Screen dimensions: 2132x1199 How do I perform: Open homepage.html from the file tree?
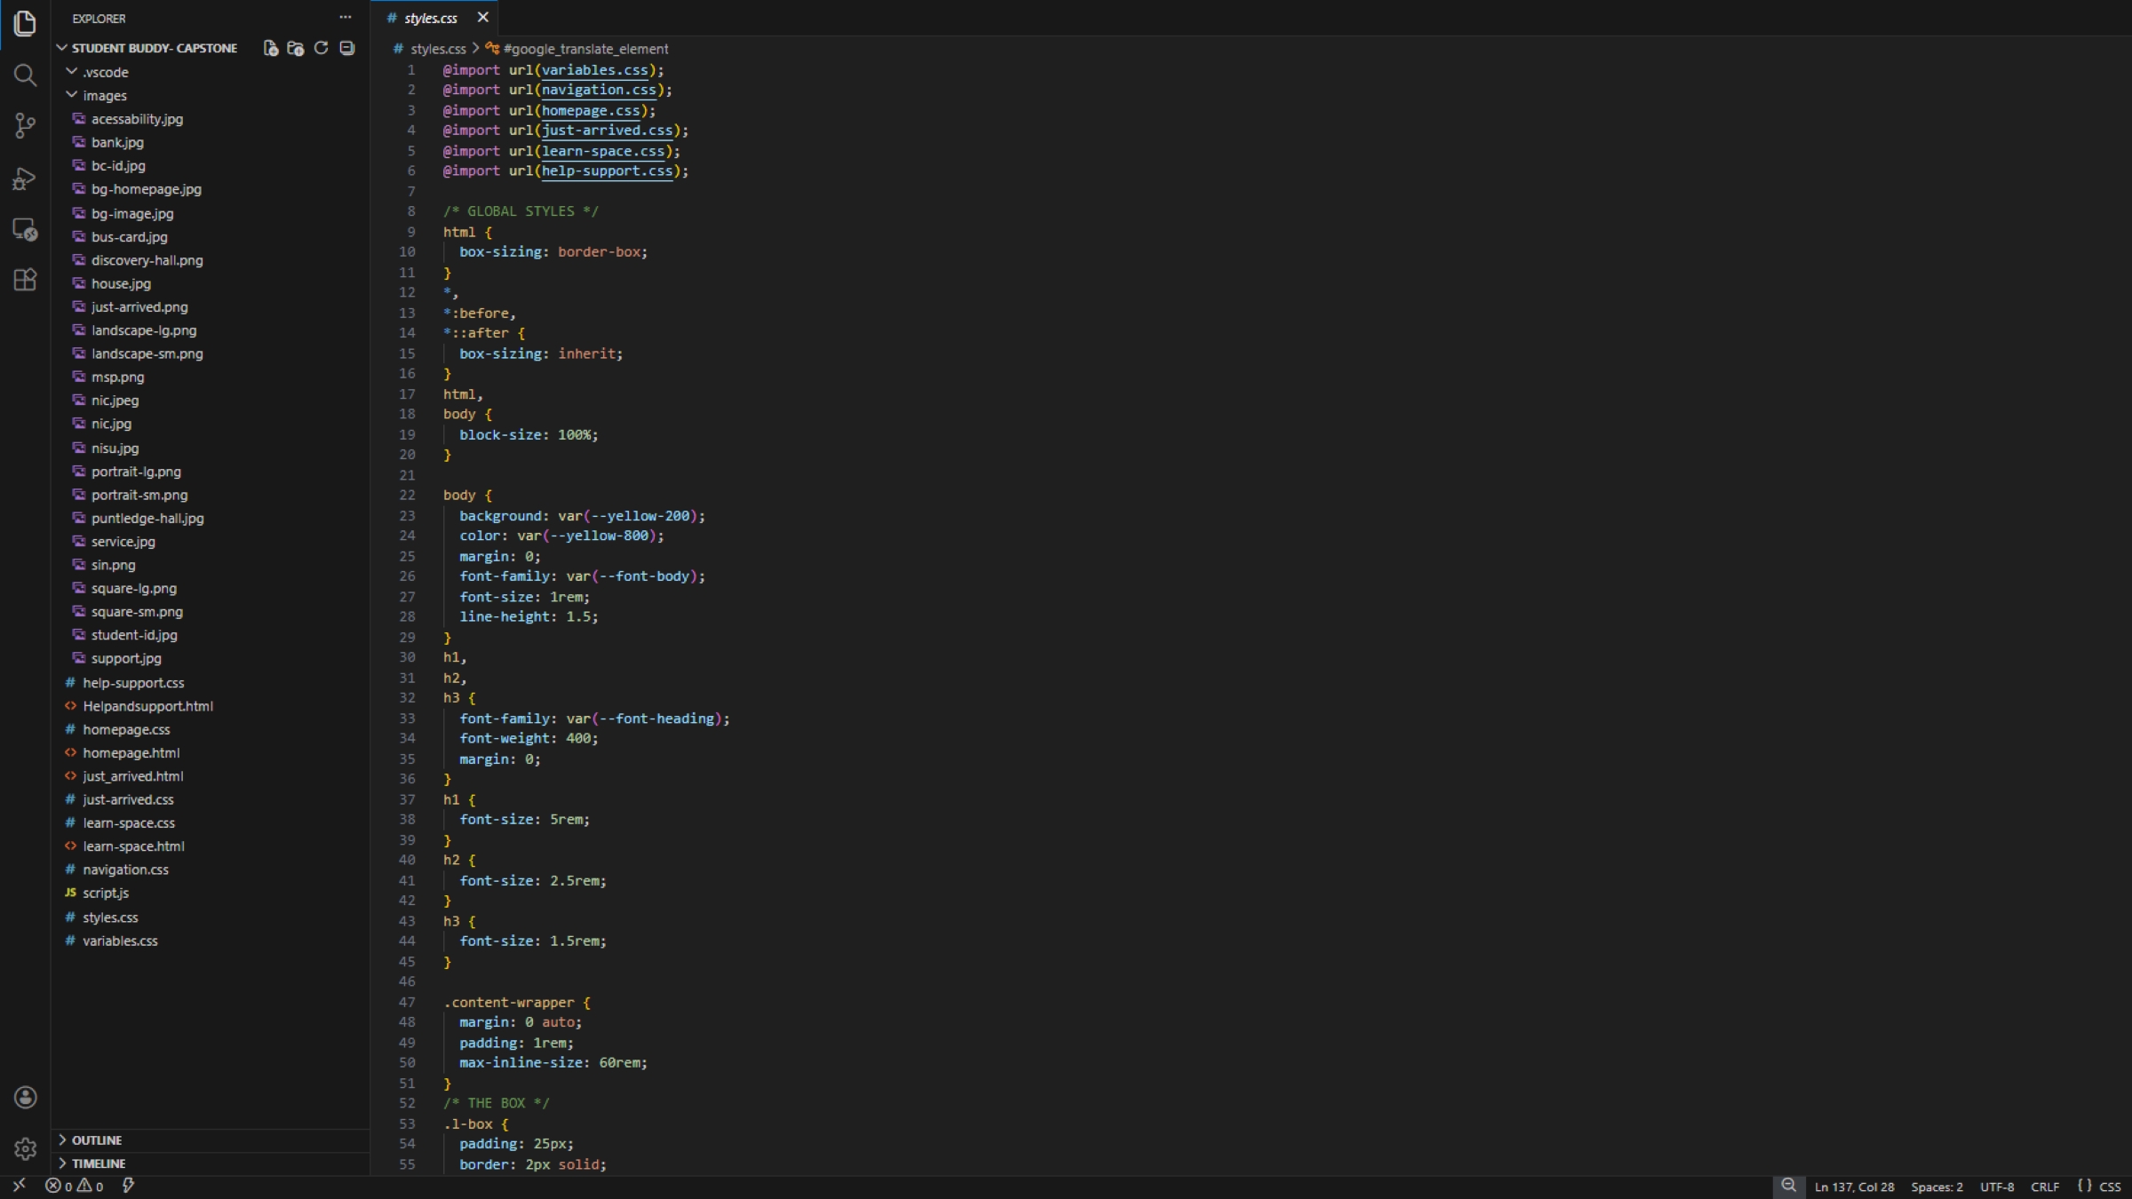(x=131, y=753)
